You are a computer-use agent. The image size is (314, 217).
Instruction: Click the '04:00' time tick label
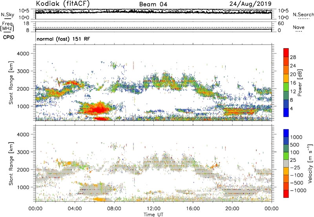point(75,209)
